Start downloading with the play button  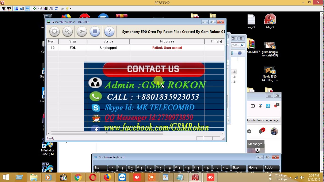click(x=82, y=32)
